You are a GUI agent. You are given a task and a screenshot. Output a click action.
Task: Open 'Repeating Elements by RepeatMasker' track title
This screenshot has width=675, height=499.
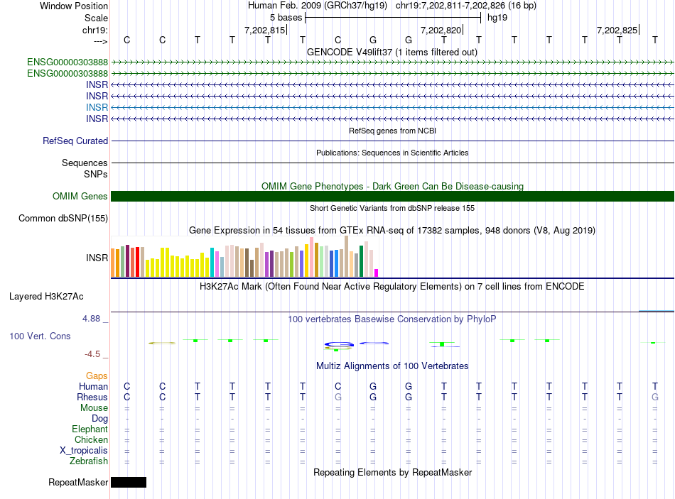point(392,472)
